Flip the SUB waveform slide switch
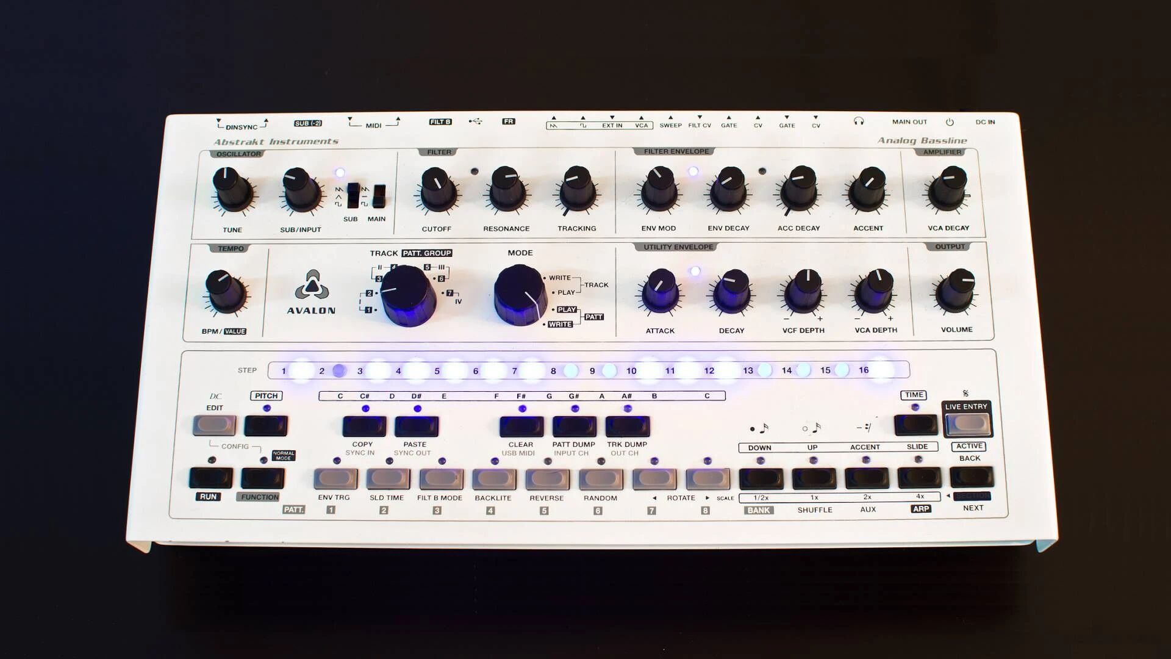1171x659 pixels. pyautogui.click(x=353, y=195)
